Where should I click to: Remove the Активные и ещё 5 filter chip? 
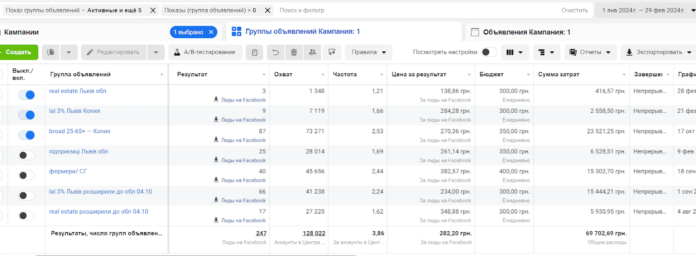(153, 10)
